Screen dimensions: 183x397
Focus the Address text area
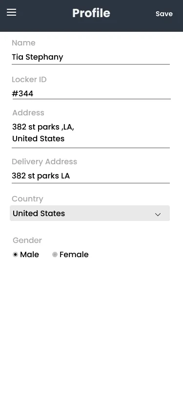(91, 133)
